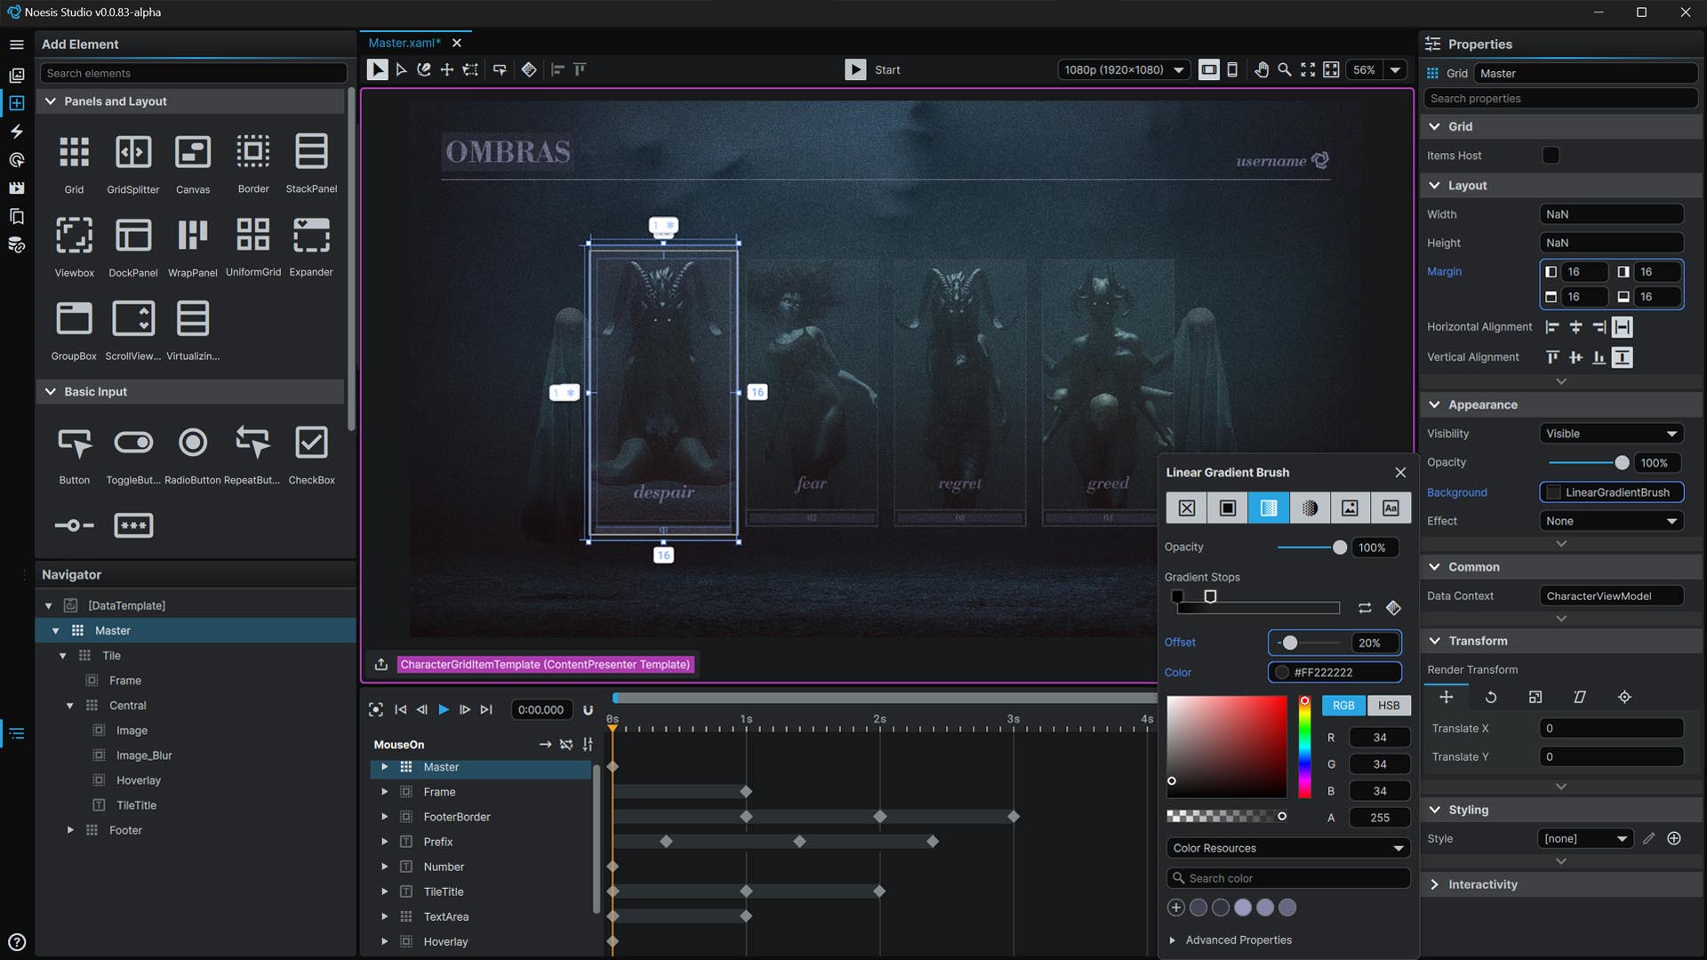Click the reverse gradient stops icon

(1366, 608)
